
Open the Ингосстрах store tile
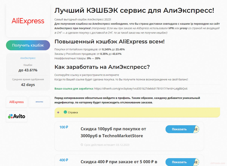(x=39, y=102)
